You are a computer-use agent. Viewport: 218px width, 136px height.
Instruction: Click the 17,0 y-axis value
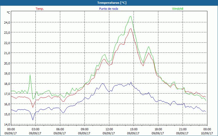[x=7, y=94]
